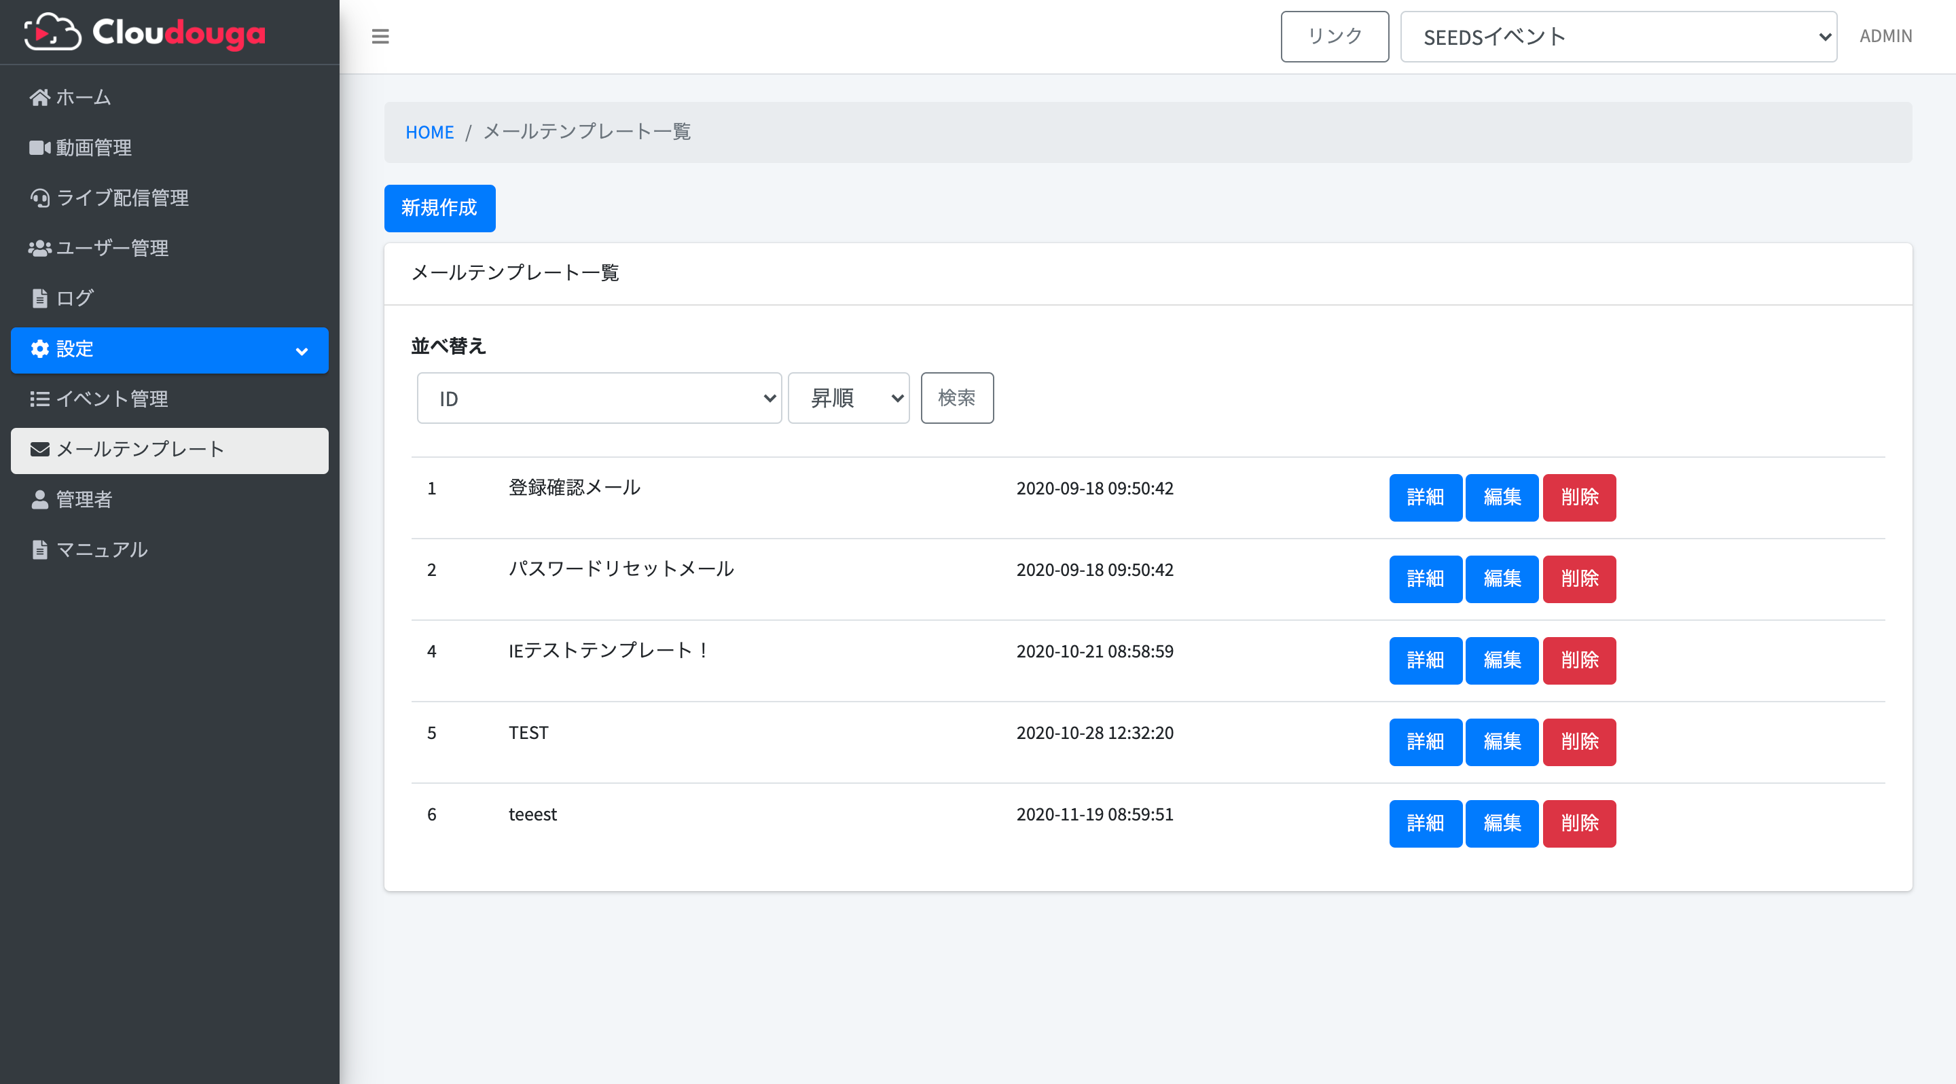
Task: Follow the HOME breadcrumb link
Action: [x=429, y=132]
